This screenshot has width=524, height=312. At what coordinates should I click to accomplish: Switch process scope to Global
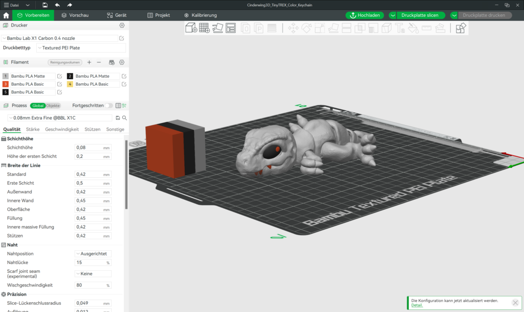click(x=38, y=106)
